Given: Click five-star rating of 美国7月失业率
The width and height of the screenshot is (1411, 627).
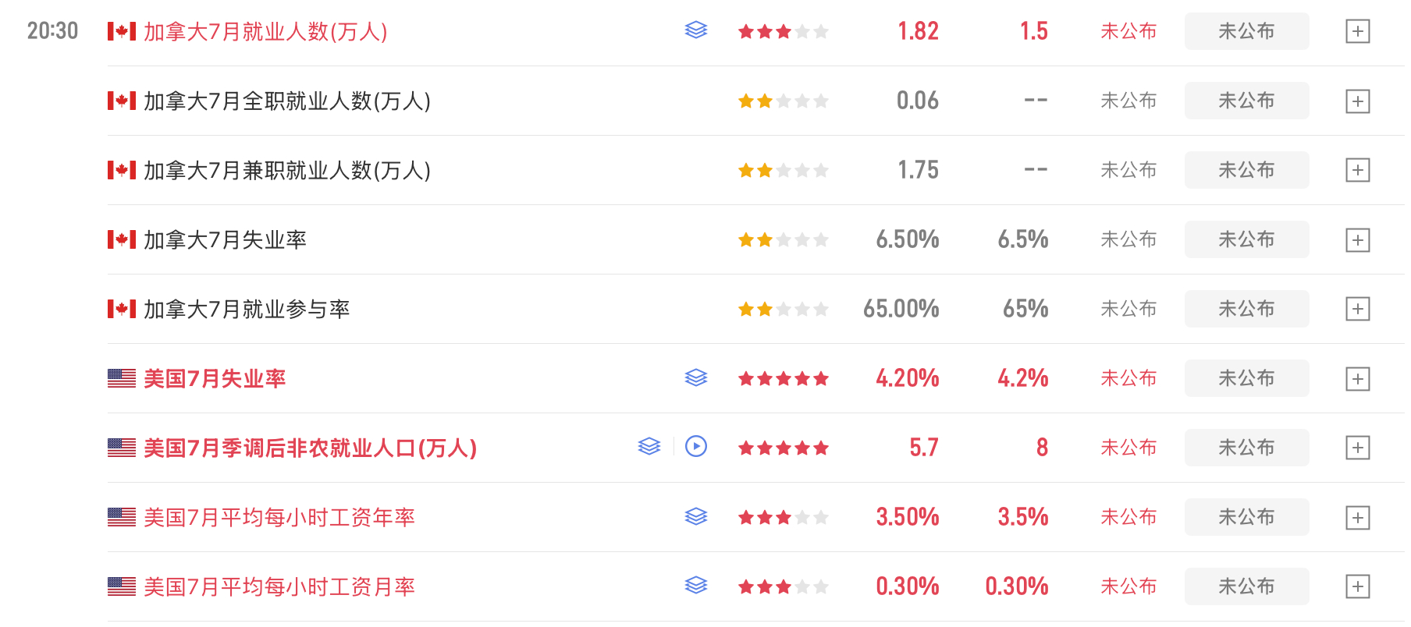Looking at the screenshot, I should pyautogui.click(x=783, y=379).
